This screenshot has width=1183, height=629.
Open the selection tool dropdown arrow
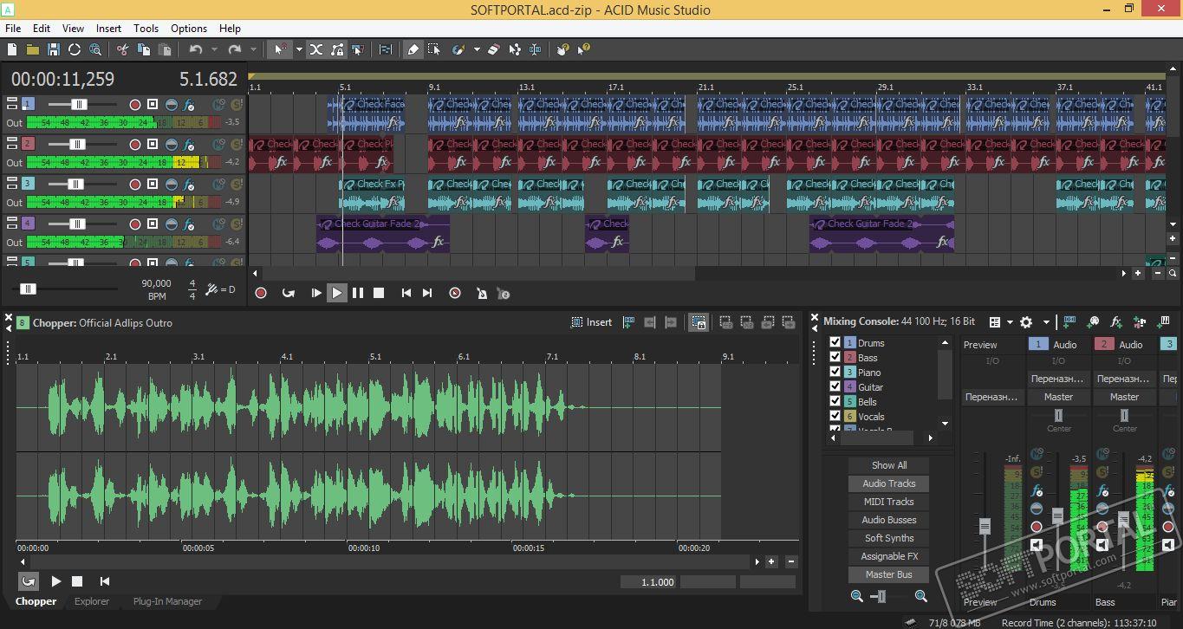coord(299,49)
